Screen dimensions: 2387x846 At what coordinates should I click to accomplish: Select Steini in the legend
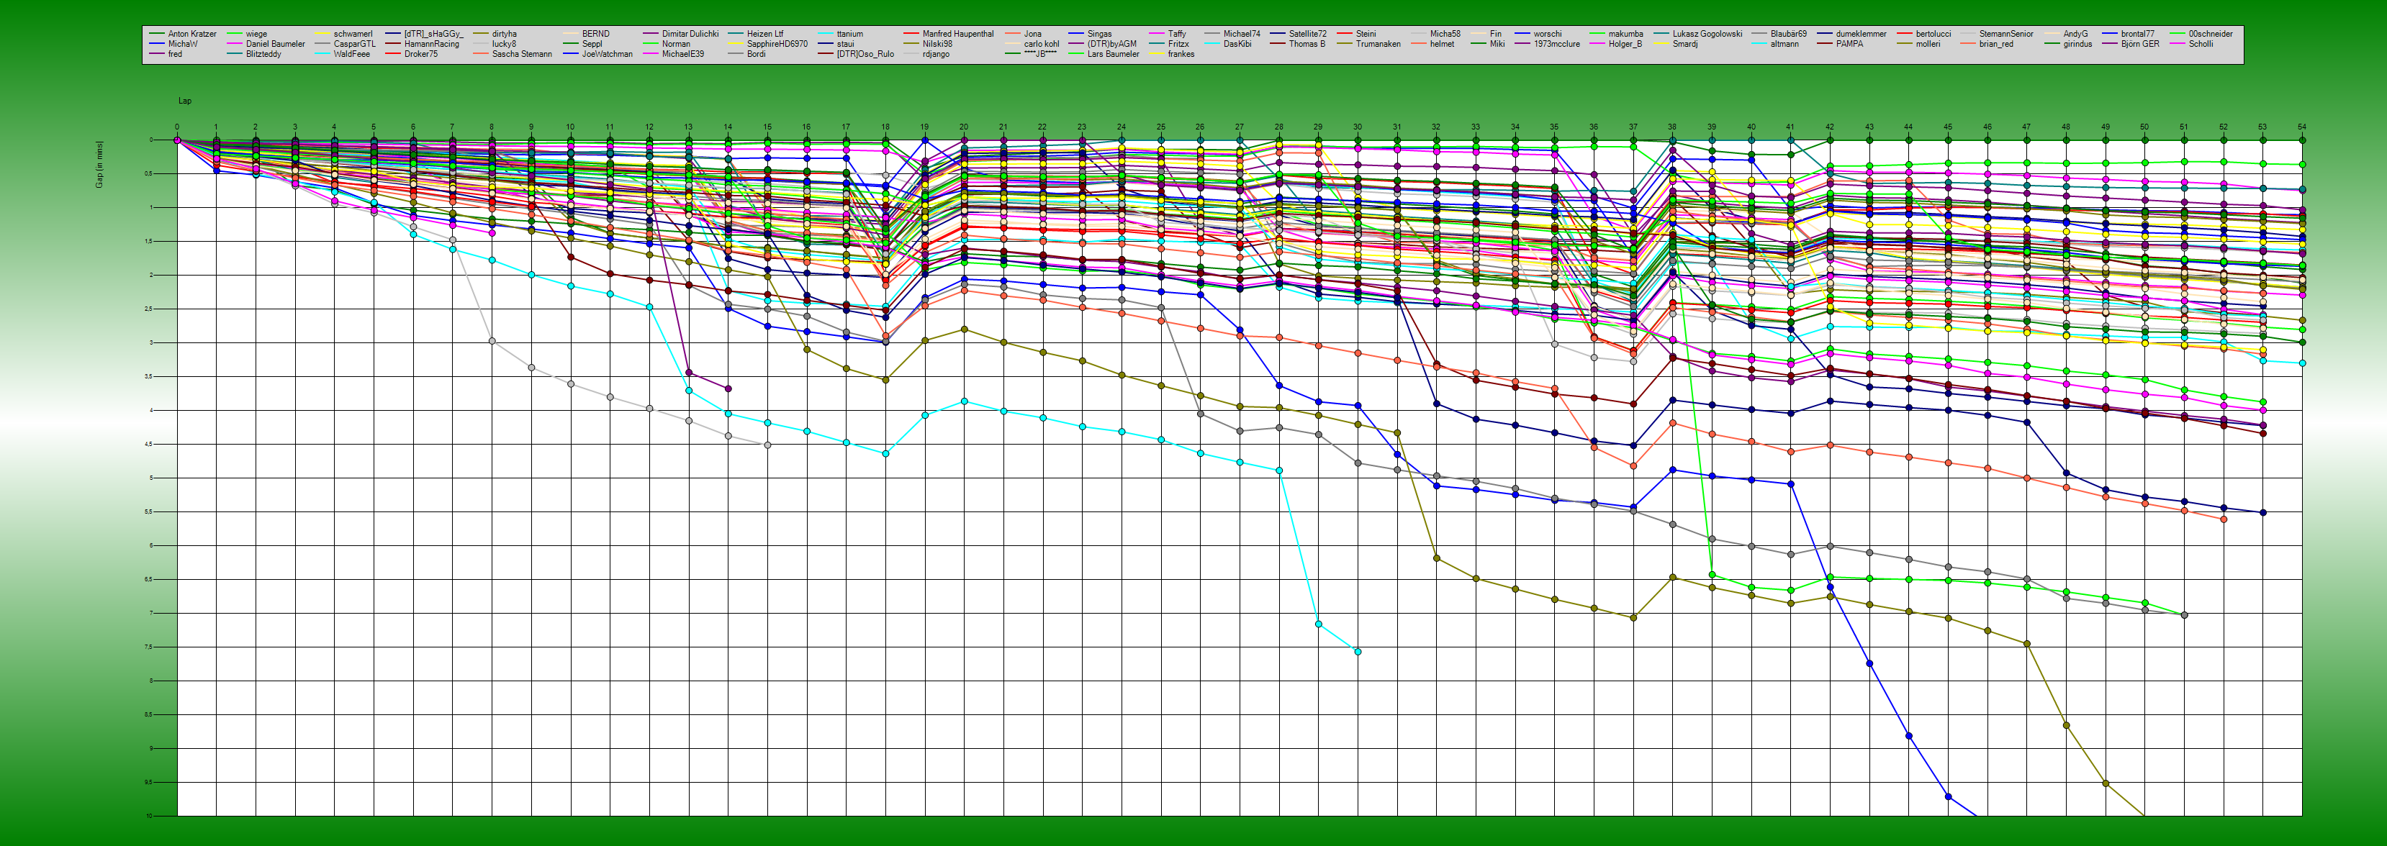click(1366, 35)
